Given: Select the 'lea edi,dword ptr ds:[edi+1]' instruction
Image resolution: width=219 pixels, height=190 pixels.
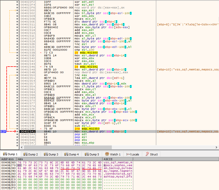Looking at the screenshot, I should [x=99, y=78].
